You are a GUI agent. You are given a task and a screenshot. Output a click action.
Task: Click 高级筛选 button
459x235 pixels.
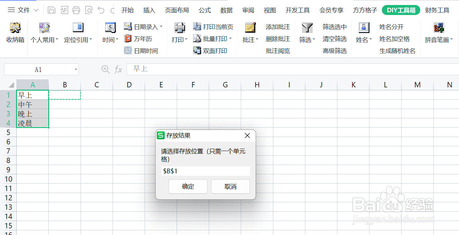pyautogui.click(x=334, y=51)
